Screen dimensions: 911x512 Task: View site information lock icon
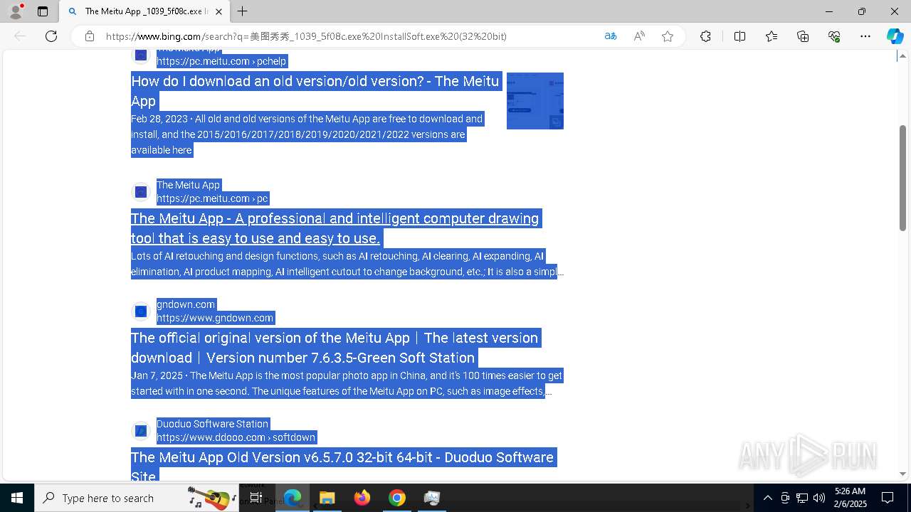(89, 36)
